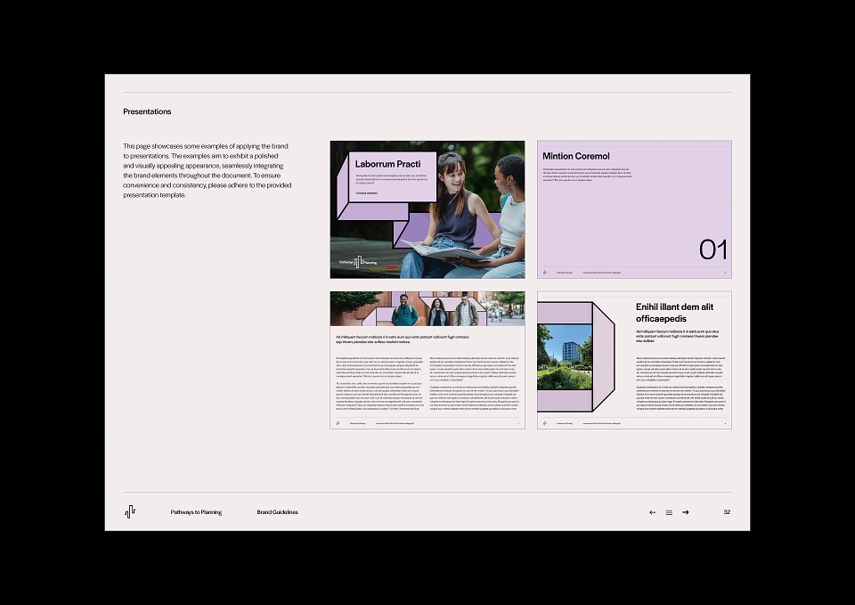Viewport: 855px width, 605px height.
Task: Click the Brand Guidelines footer text
Action: point(278,512)
